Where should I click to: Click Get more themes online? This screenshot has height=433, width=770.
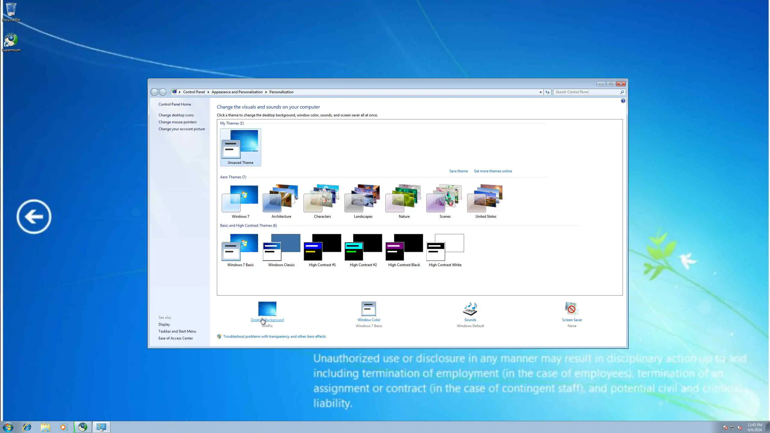point(492,171)
